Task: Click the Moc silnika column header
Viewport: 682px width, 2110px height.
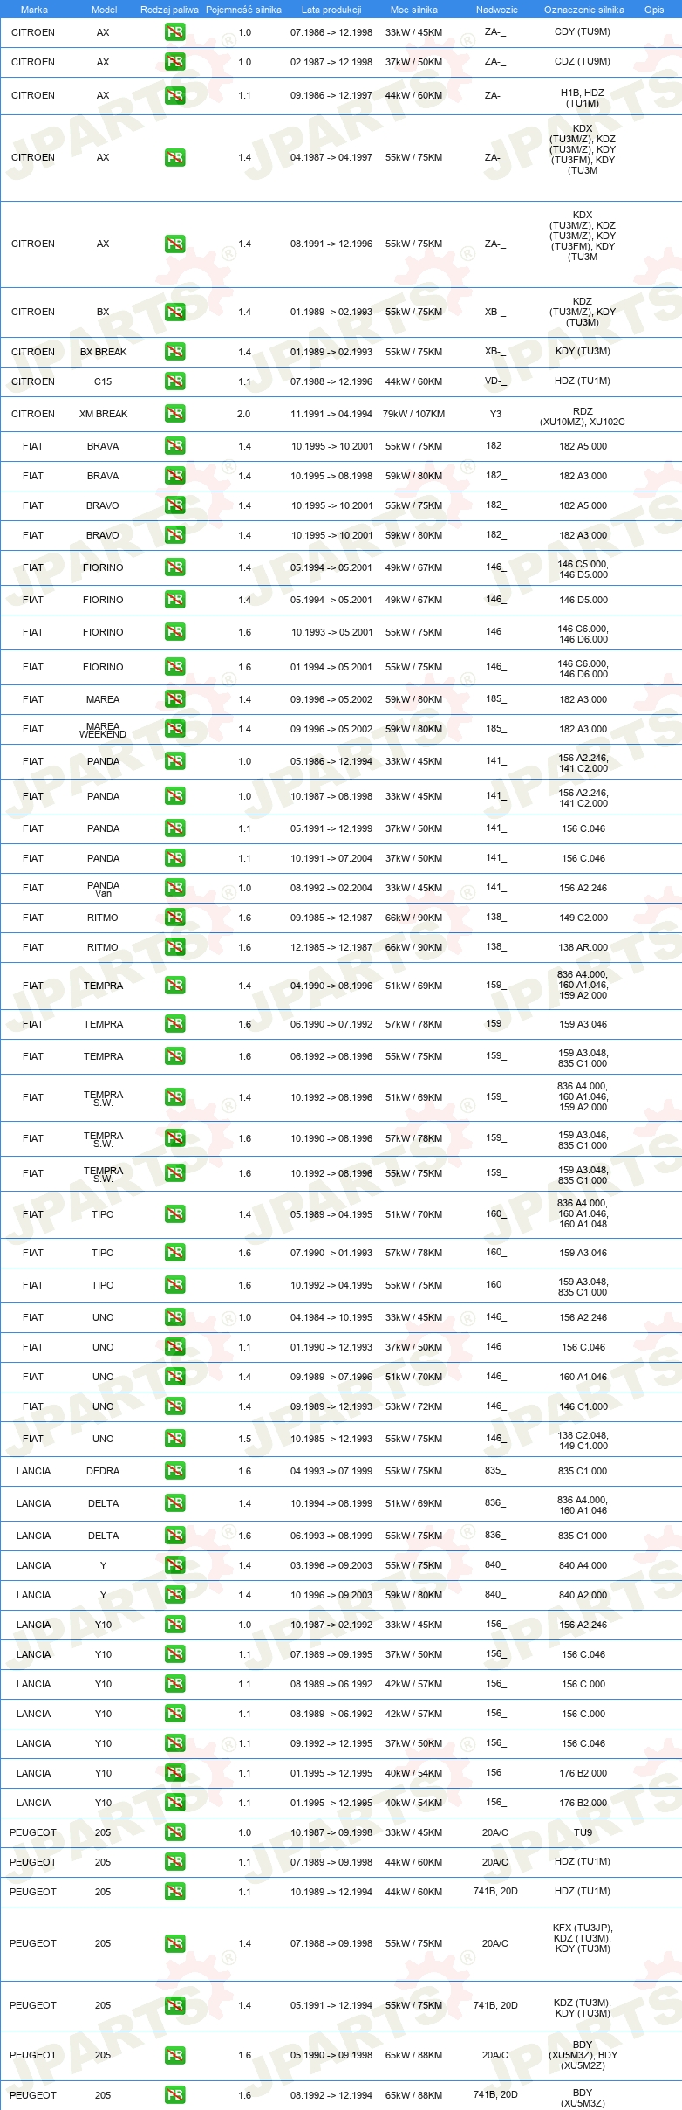Action: 414,10
